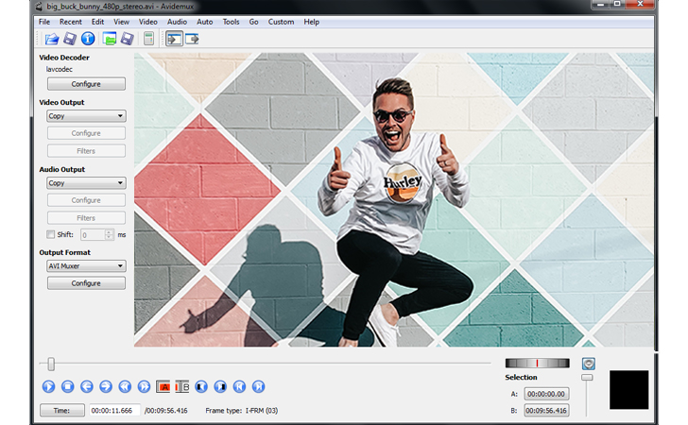
Task: Open the Output Format AVI Muxer dropdown
Action: coord(86,266)
